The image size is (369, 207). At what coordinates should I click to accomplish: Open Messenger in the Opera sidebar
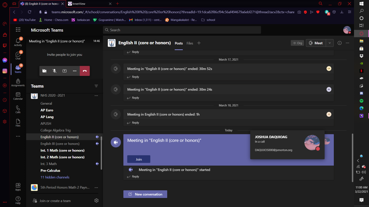tap(5, 60)
